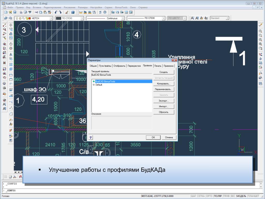Click the clock icon in toolbar
The image size is (265, 199).
(105, 12)
